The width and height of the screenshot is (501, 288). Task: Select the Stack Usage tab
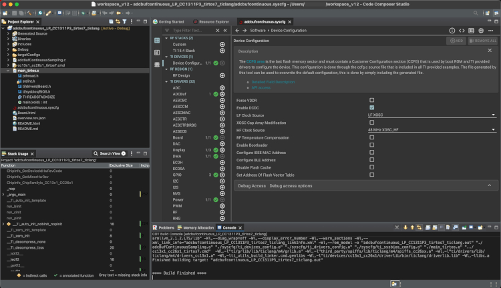click(x=18, y=154)
